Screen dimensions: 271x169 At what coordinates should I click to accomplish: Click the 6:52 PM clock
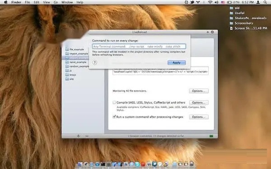(248, 2)
